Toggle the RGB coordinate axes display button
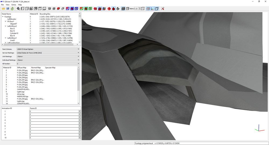The width and height of the screenshot is (269, 145). tap(152, 9)
